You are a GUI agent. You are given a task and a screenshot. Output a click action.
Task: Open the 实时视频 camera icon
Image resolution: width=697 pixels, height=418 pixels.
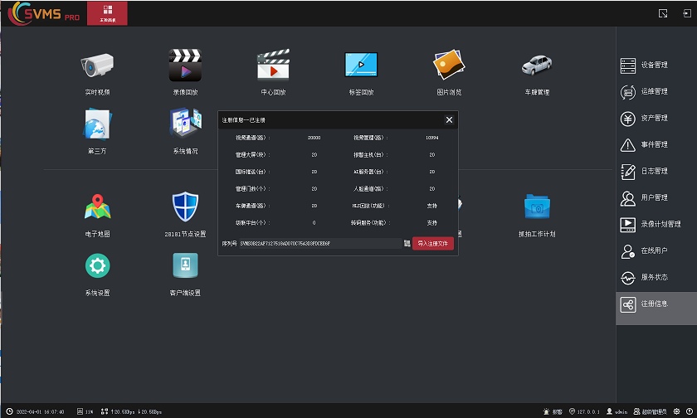(x=97, y=66)
